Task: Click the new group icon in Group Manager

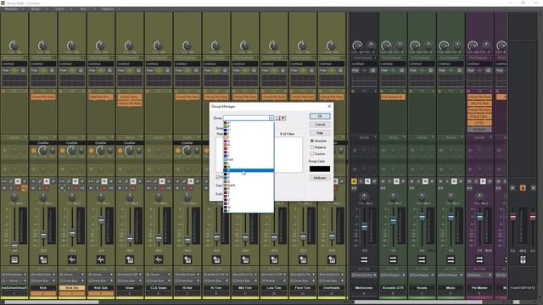Action: [277, 118]
